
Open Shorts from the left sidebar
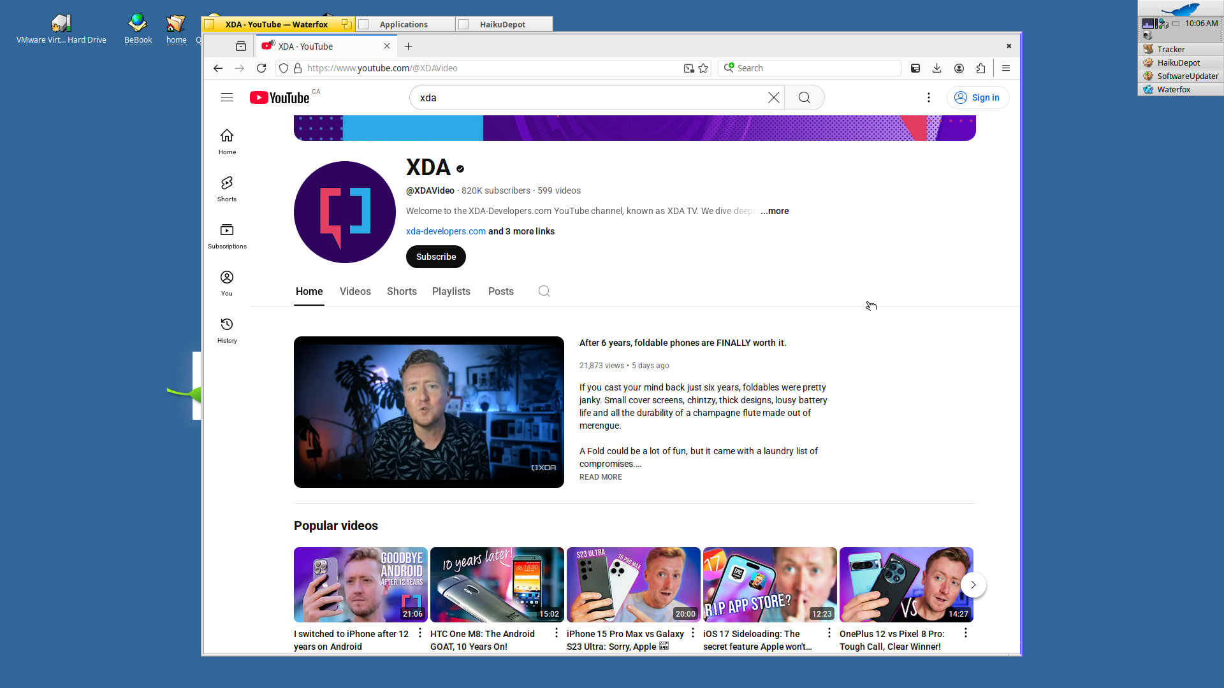click(227, 189)
